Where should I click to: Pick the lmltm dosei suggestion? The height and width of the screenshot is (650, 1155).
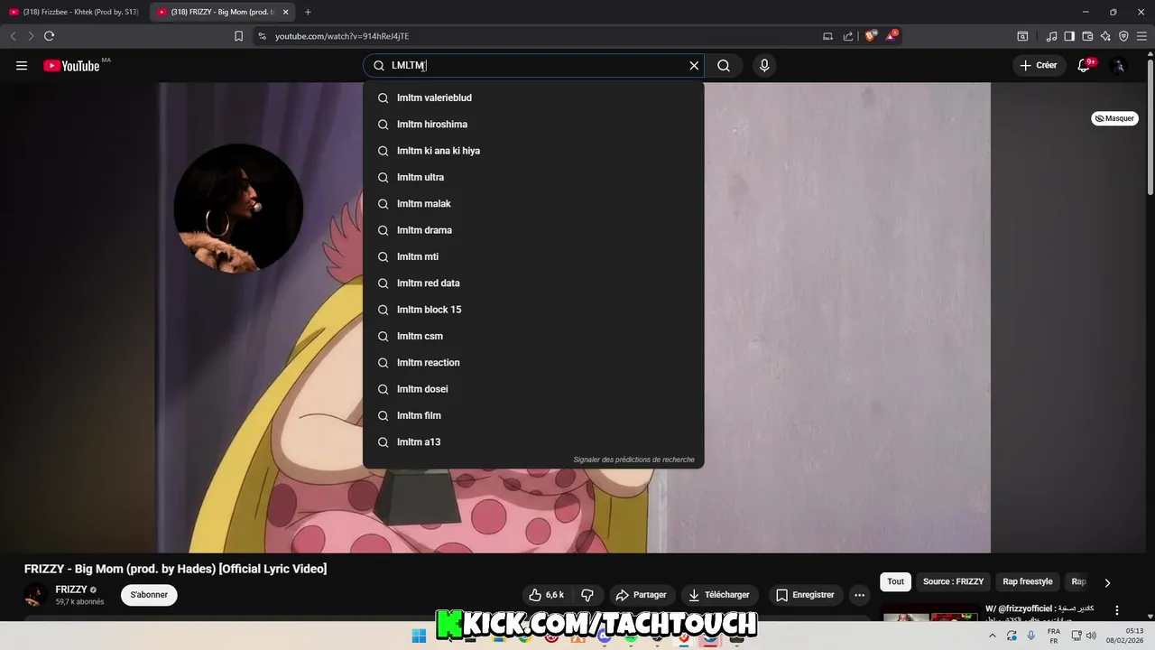click(533, 389)
